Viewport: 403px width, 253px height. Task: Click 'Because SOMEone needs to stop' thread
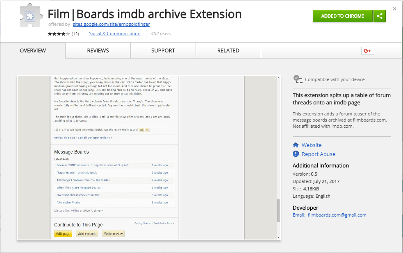pos(94,165)
